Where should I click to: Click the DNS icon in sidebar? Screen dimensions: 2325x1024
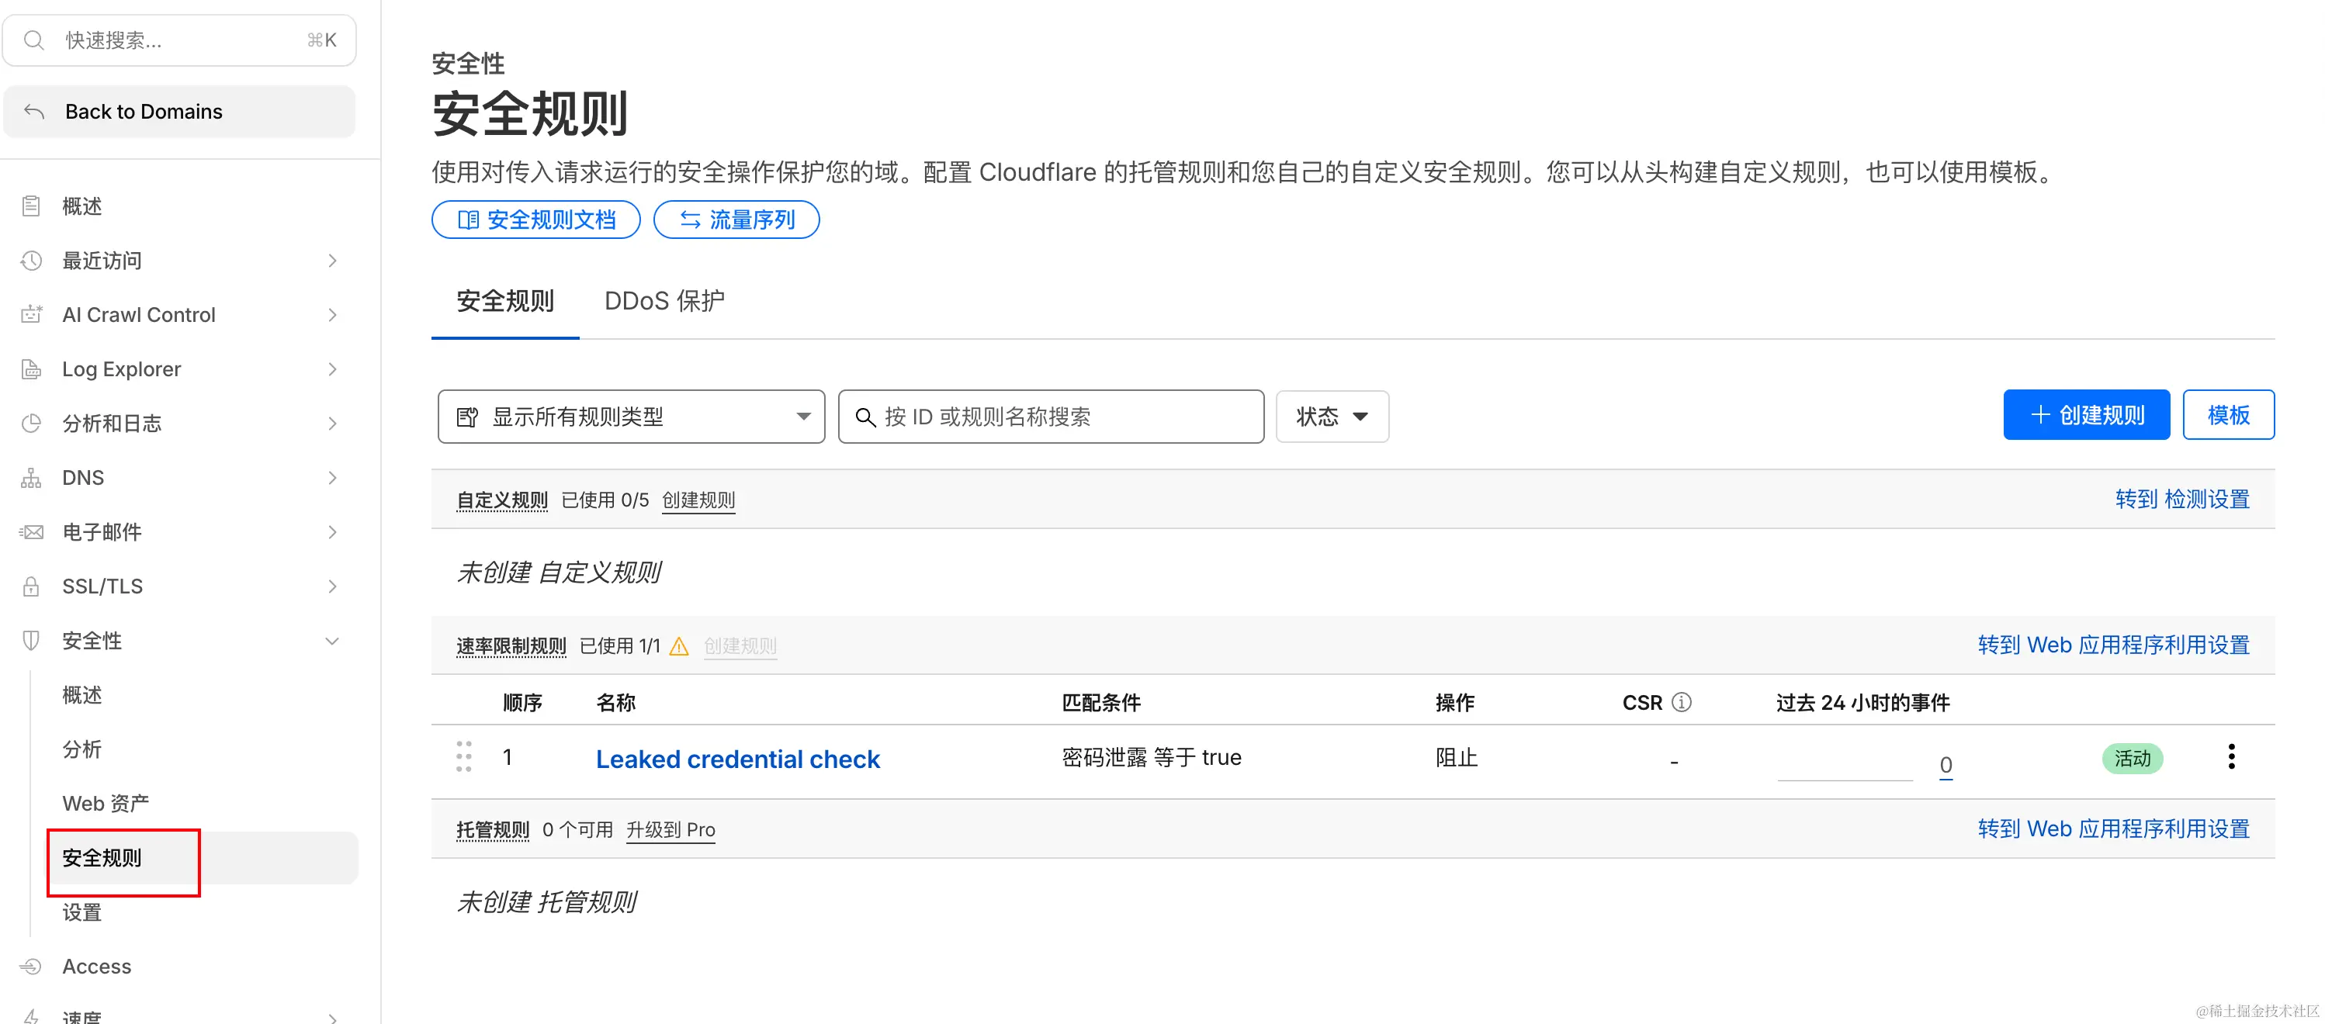[32, 477]
